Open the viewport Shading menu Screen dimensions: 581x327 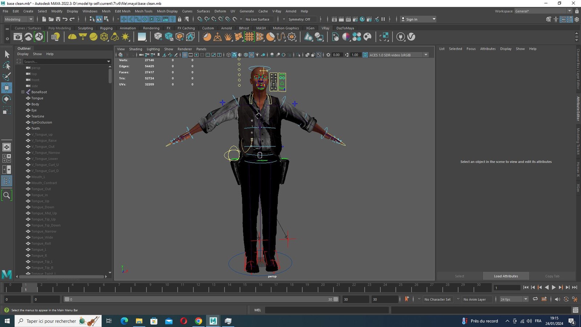[x=135, y=49]
